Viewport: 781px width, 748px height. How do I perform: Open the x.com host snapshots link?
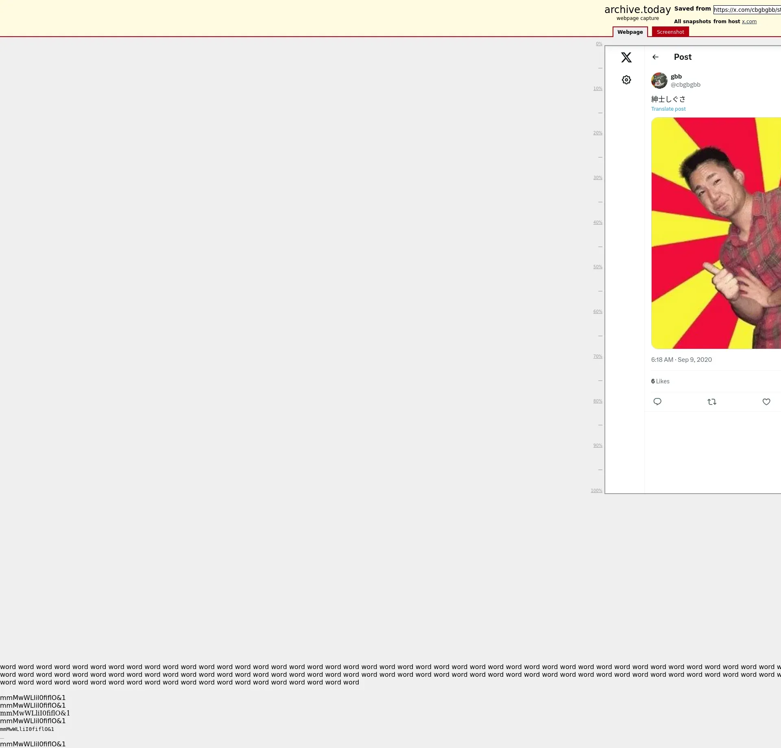coord(749,22)
